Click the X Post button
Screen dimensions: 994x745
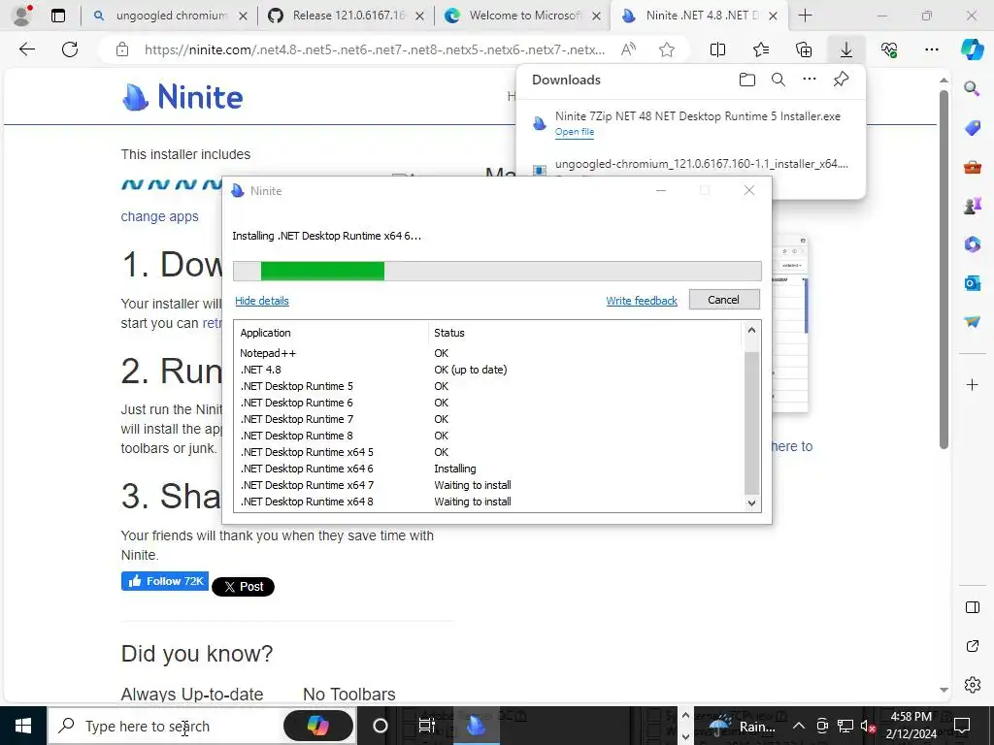coord(244,587)
